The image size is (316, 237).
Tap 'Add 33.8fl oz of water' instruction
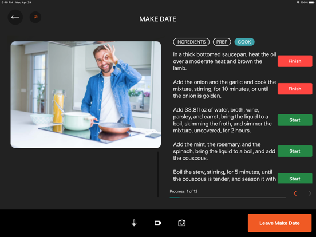[x=223, y=120]
